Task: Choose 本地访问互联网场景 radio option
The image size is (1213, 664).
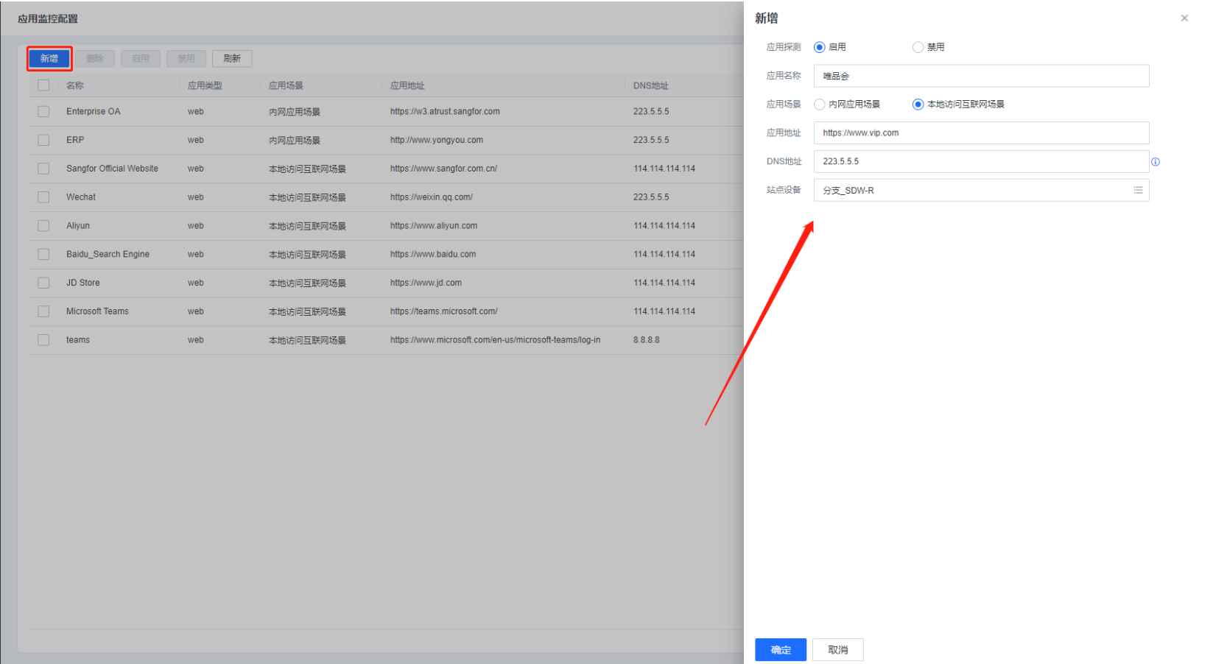Action: [918, 105]
